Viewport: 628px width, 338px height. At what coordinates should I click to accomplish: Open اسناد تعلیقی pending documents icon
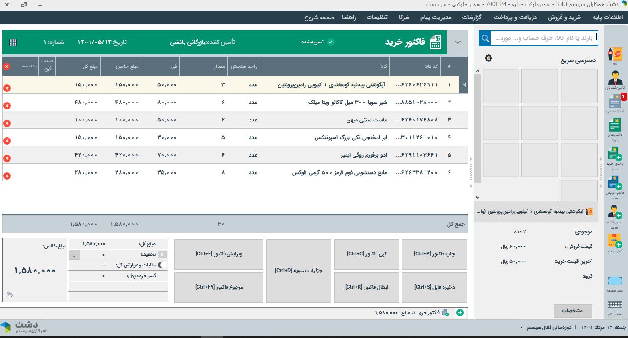pyautogui.click(x=614, y=103)
